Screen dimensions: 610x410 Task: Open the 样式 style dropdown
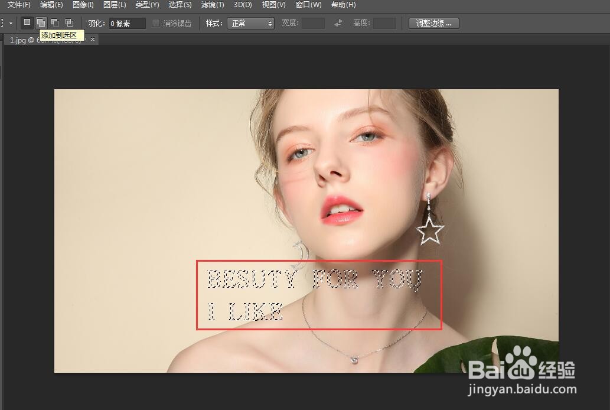pos(250,24)
